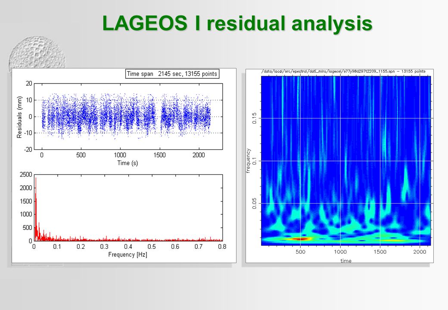Click the '2500' tick label on the spectrum plot

coord(26,175)
